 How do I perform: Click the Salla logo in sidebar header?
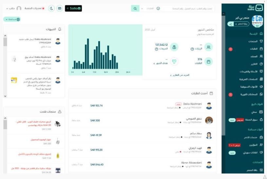(255, 8)
